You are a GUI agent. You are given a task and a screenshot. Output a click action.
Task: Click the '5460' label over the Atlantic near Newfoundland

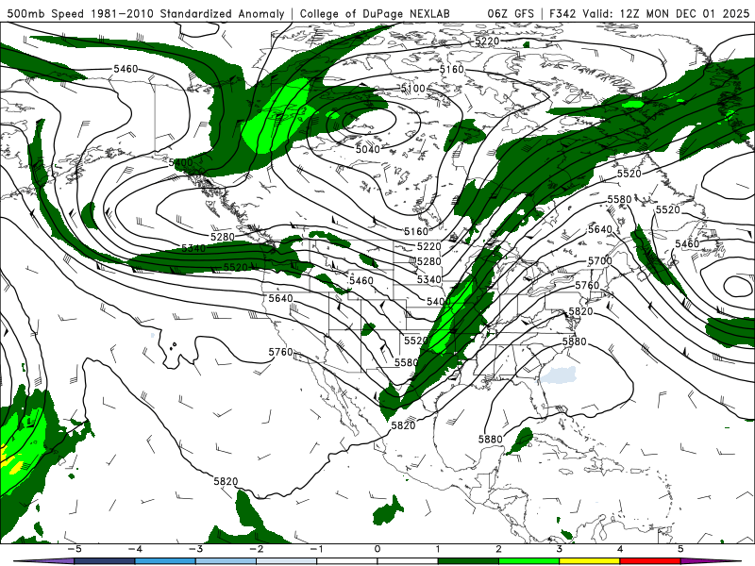[x=687, y=244]
